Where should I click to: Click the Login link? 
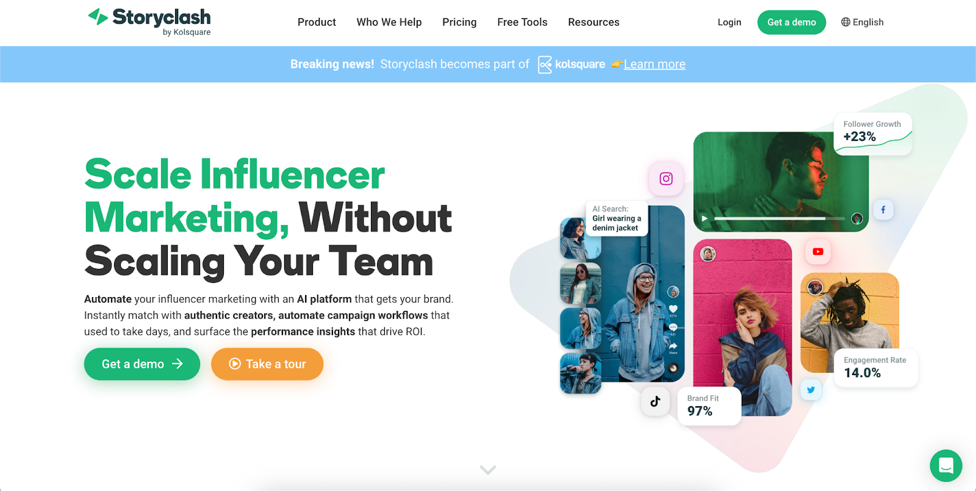(x=729, y=22)
